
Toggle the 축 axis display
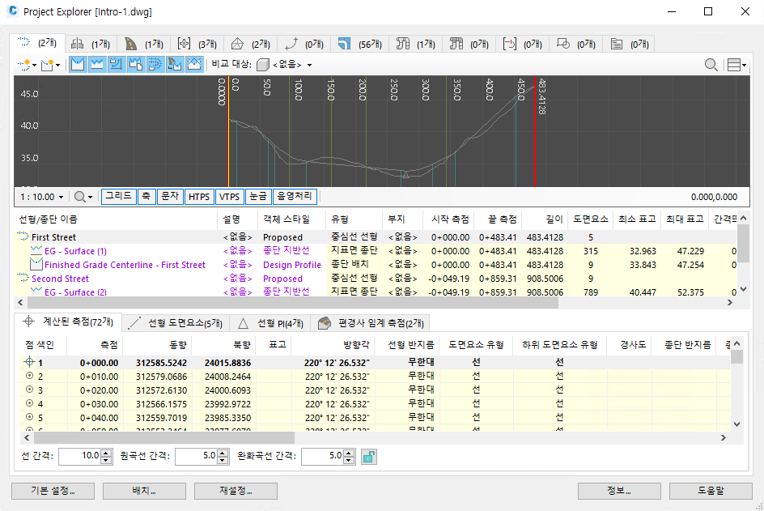point(146,197)
